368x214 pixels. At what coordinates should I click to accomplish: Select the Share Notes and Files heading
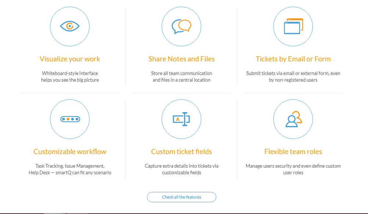click(x=181, y=59)
